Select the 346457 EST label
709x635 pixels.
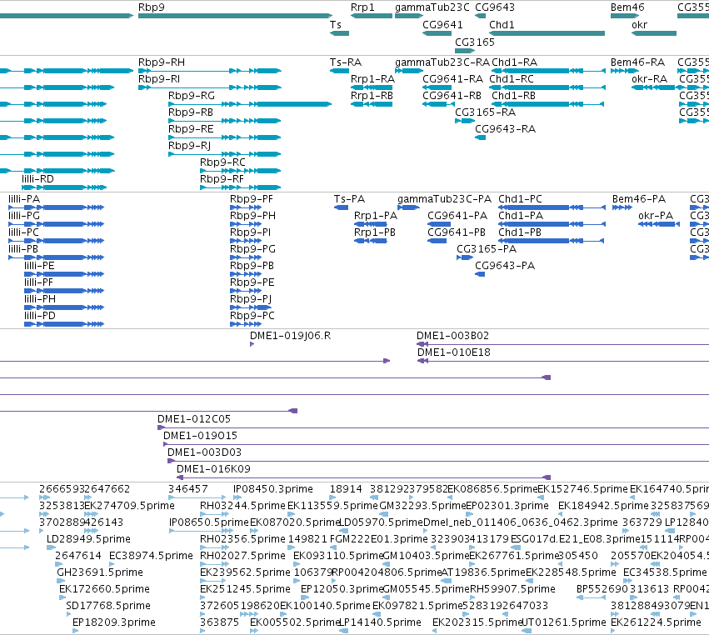188,489
